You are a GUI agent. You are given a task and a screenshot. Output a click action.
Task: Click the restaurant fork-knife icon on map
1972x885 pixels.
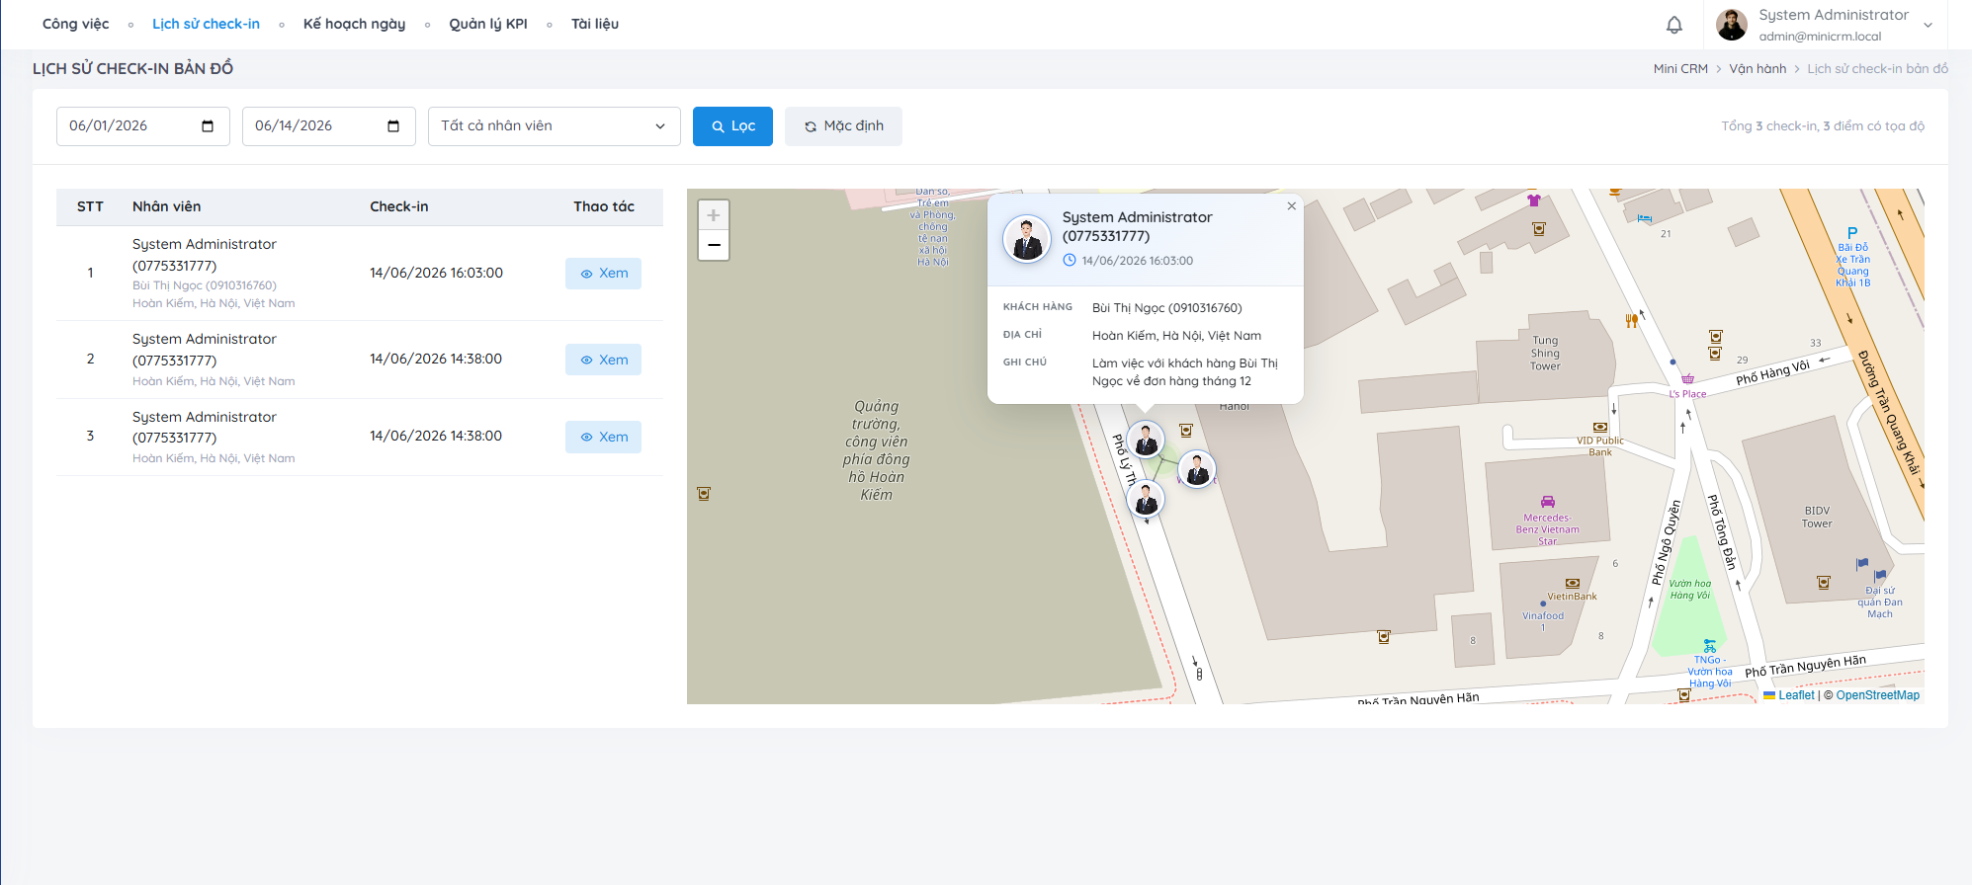pos(1632,320)
